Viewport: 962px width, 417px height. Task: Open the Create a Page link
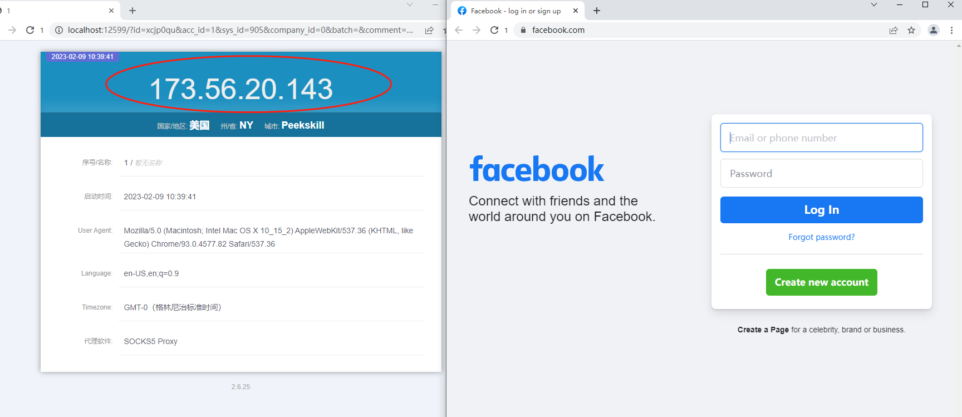point(763,330)
